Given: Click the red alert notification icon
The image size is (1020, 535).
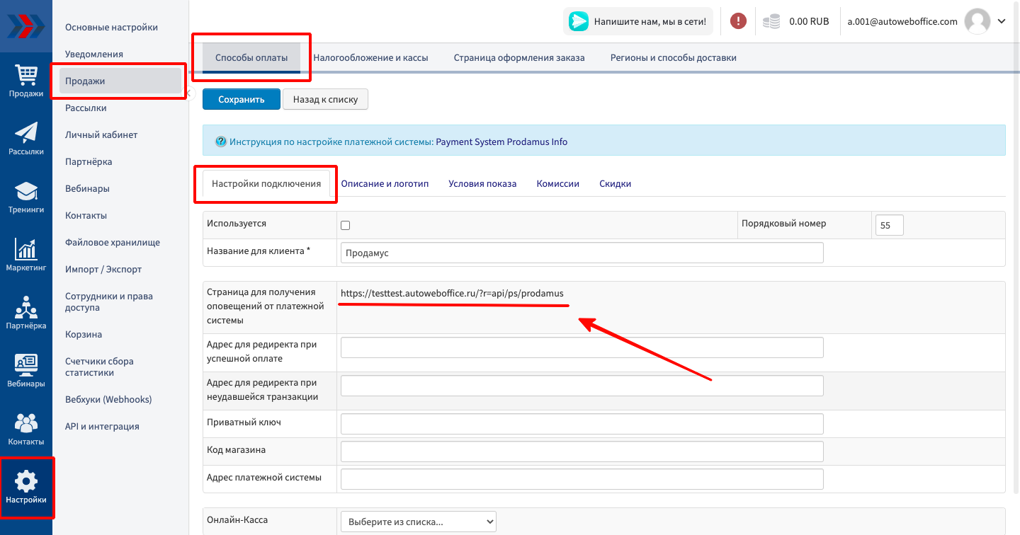Looking at the screenshot, I should [x=738, y=21].
